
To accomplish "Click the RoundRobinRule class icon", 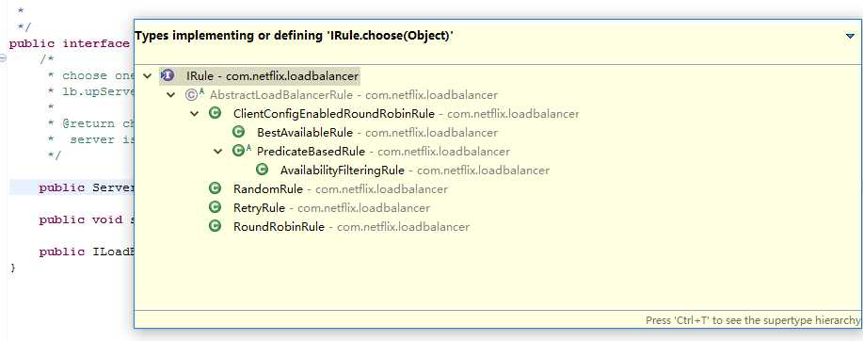I will [x=216, y=226].
